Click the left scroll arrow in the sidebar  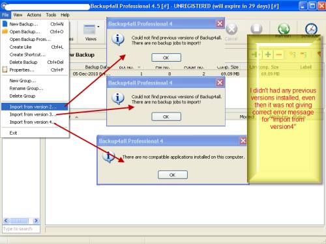pos(6,221)
